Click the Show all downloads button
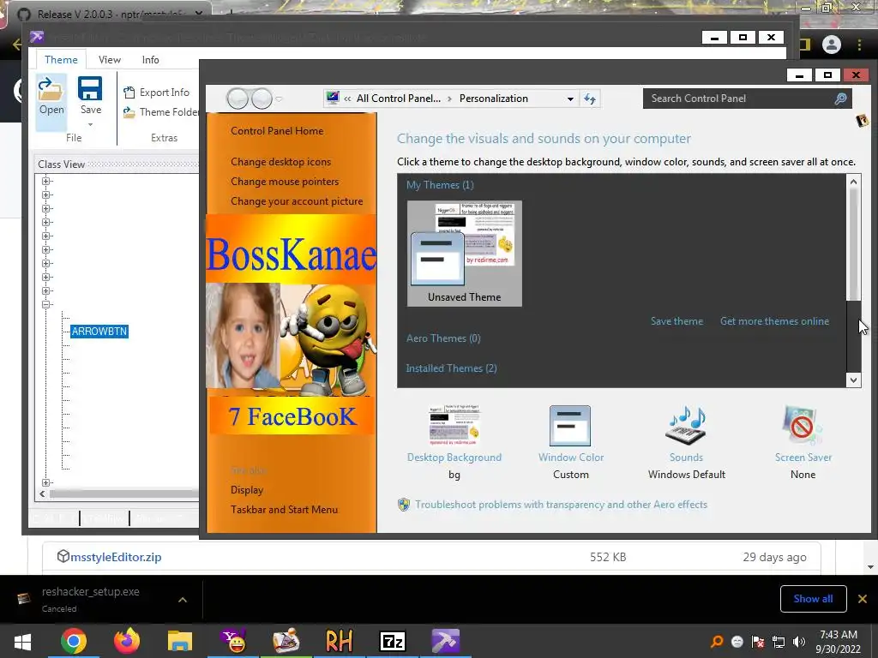This screenshot has width=878, height=658. pyautogui.click(x=813, y=599)
